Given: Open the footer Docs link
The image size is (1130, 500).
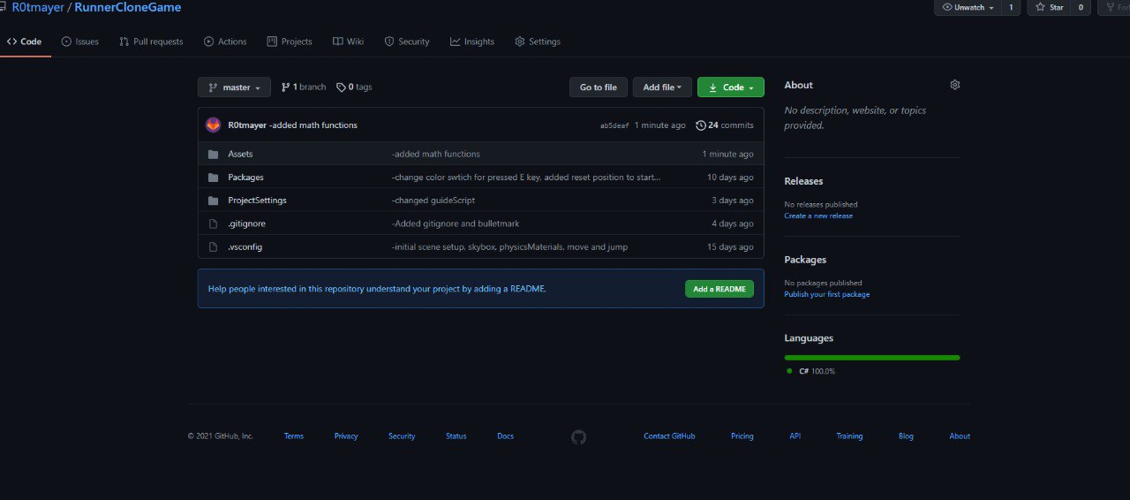Looking at the screenshot, I should coord(505,436).
